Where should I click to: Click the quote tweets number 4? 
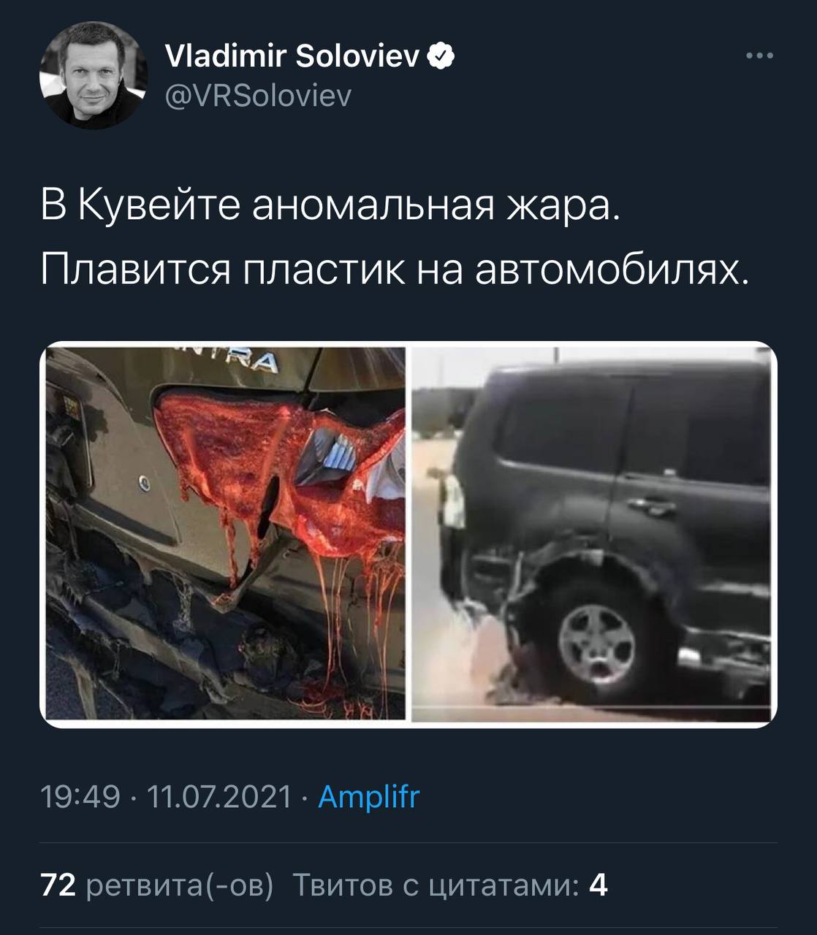tap(598, 885)
